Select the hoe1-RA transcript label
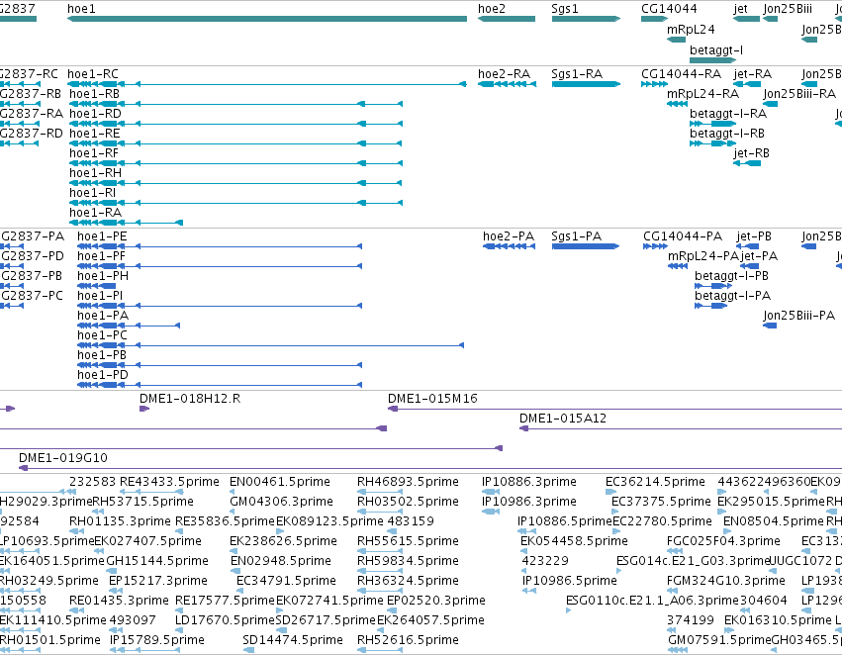The width and height of the screenshot is (842, 655). tap(96, 213)
